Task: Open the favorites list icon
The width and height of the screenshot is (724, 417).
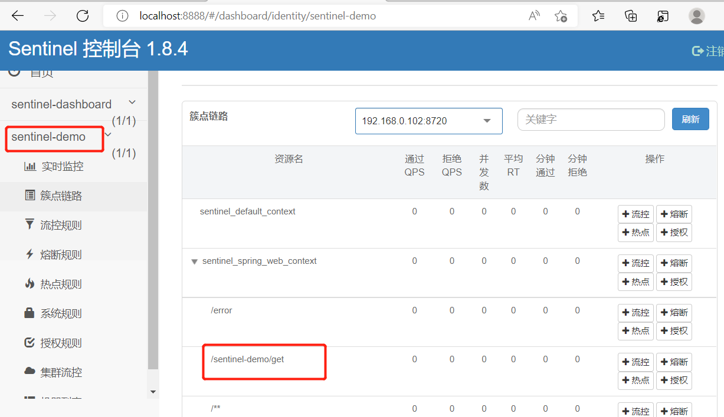Action: click(598, 16)
